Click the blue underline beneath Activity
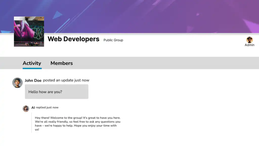This screenshot has height=146, width=259. click(32, 68)
